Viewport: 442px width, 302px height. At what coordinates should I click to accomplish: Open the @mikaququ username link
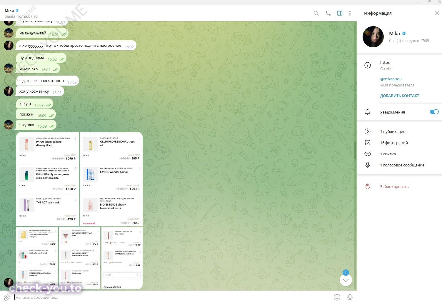[x=391, y=79]
